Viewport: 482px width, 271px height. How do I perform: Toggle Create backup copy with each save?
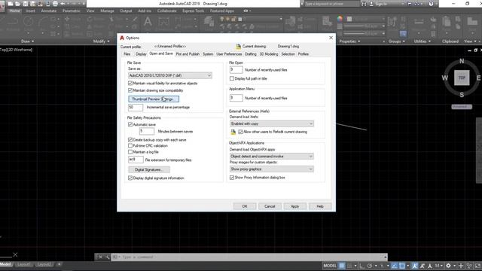pyautogui.click(x=130, y=140)
